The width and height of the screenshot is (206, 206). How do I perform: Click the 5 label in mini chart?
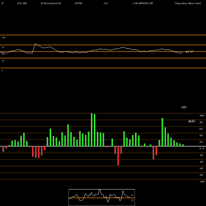pyautogui.click(x=132, y=195)
